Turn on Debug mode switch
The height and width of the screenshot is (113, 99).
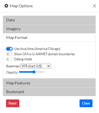[9, 59]
